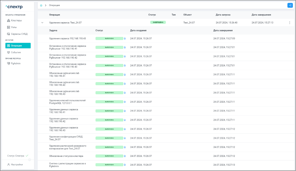Open log icon for Обновление статусов кластера task
This screenshot has height=171, width=296.
point(125,156)
